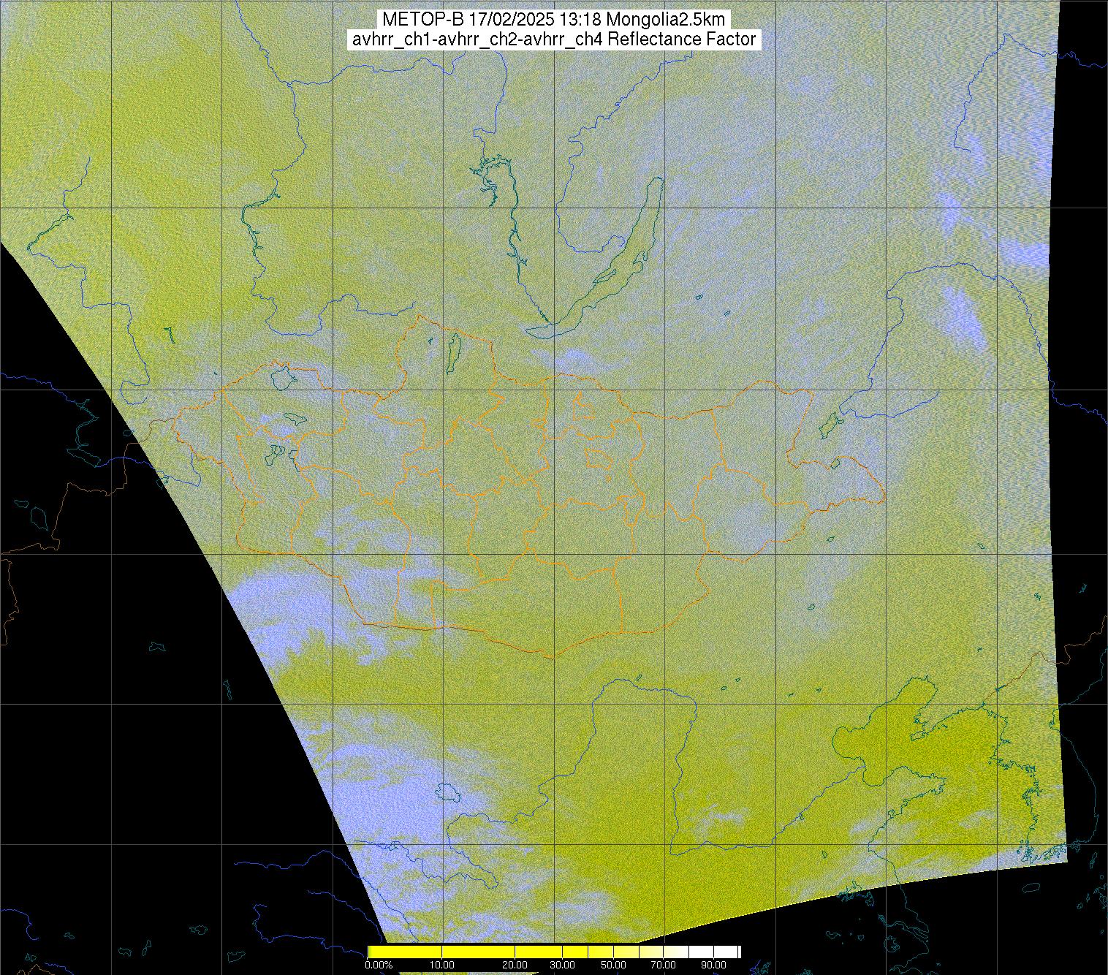
Task: Click the 0.00% label on the scale
Action: pos(379,965)
